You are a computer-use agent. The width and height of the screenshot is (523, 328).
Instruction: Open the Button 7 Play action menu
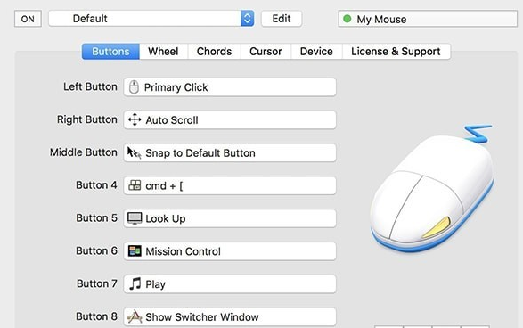click(230, 283)
